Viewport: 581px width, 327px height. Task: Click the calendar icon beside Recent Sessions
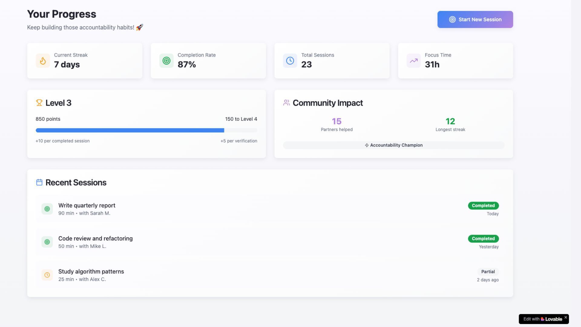tap(39, 183)
